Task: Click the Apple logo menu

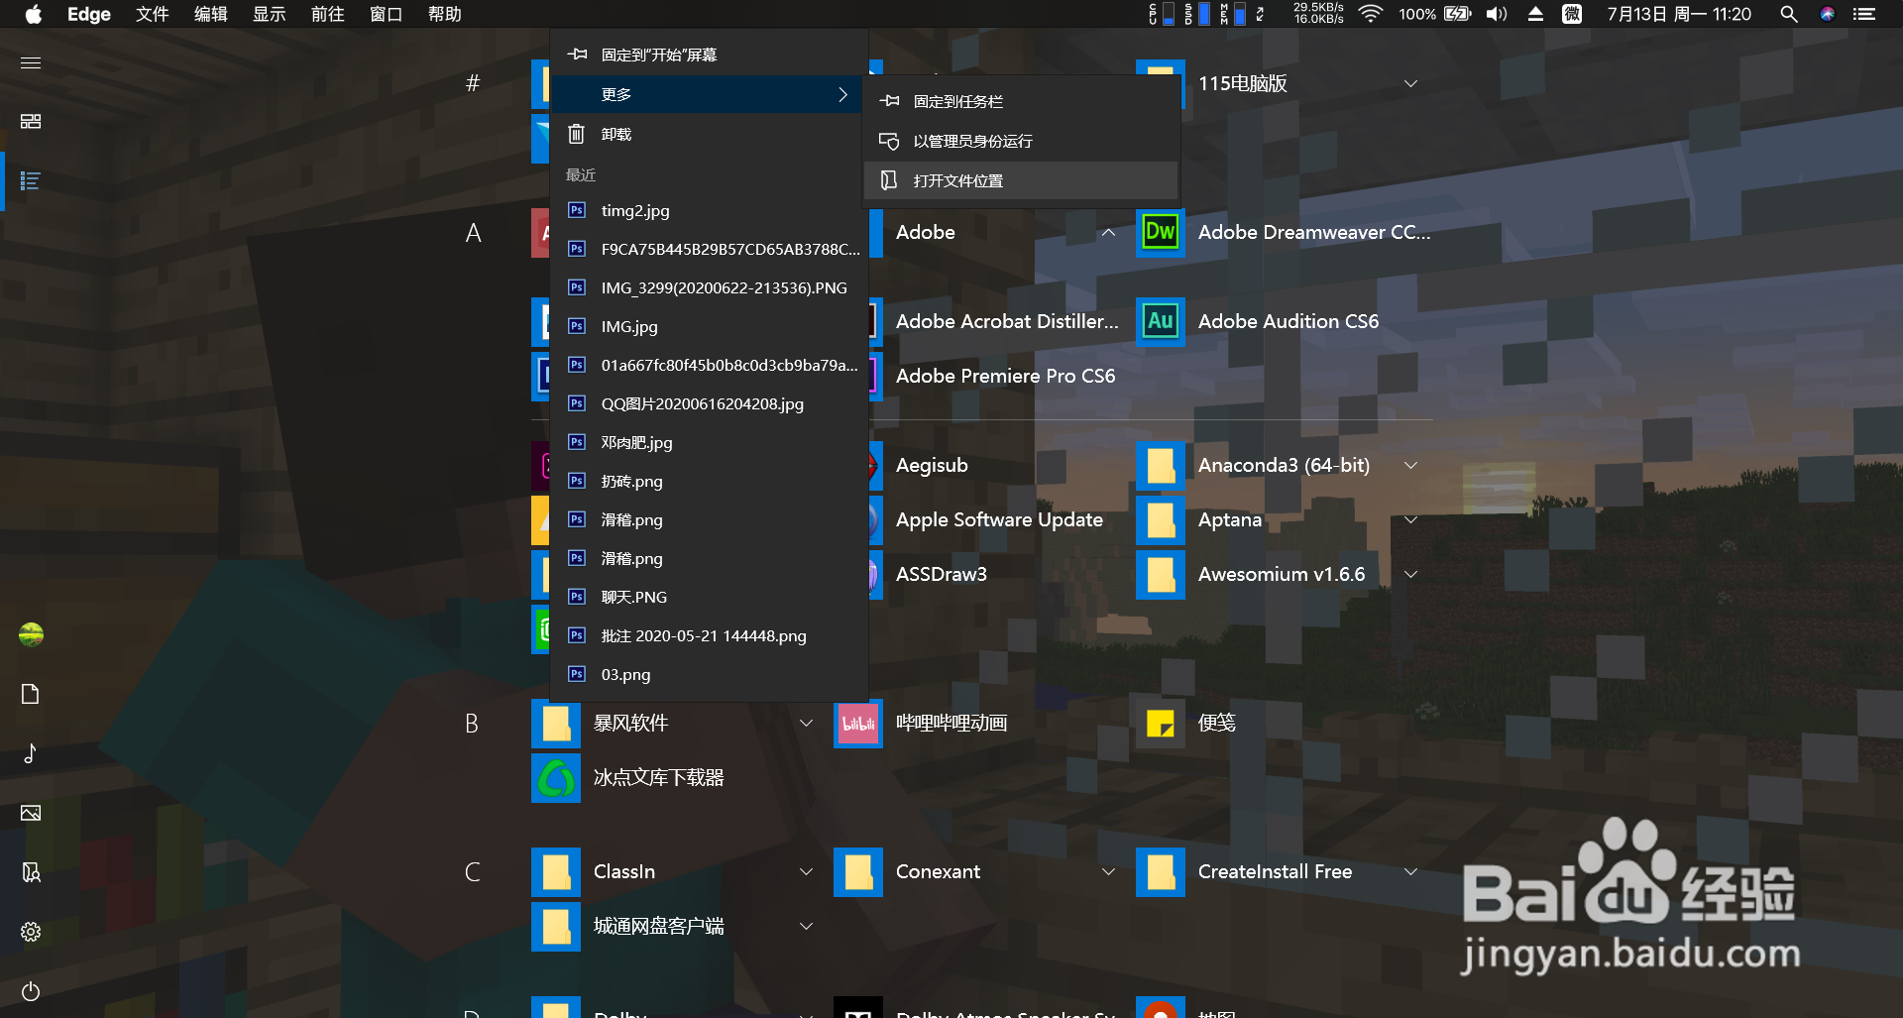Action: click(34, 14)
